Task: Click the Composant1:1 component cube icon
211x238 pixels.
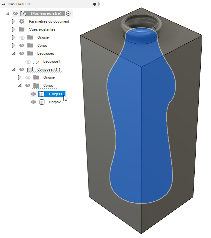Action: pyautogui.click(x=30, y=69)
